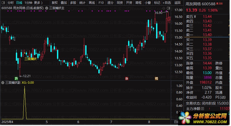Open 开资 toolbar item

tap(129, 3)
